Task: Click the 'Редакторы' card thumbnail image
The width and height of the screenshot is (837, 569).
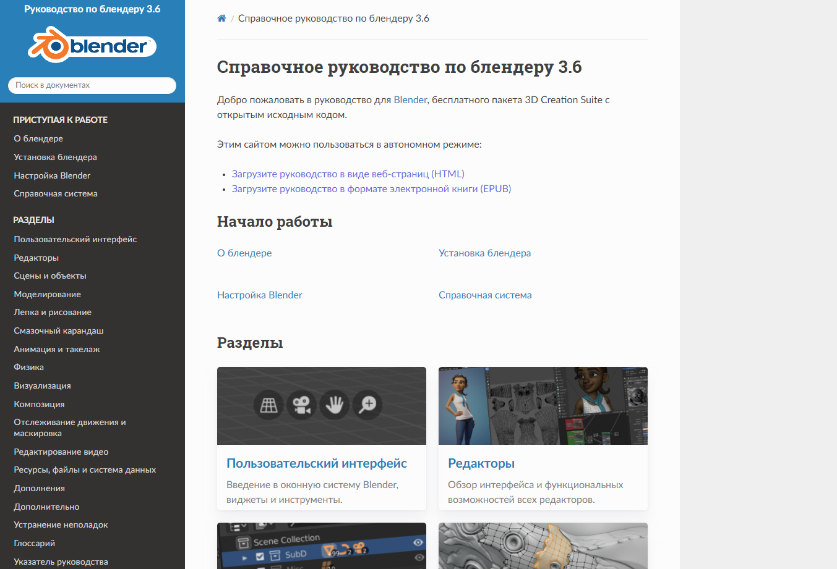Action: pos(543,406)
